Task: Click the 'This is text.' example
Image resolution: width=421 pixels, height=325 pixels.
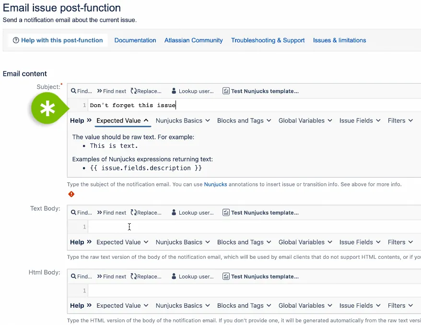Action: (114, 146)
